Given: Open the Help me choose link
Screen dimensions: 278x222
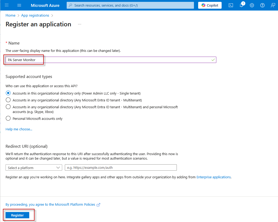Looking at the screenshot, I should click(x=19, y=129).
